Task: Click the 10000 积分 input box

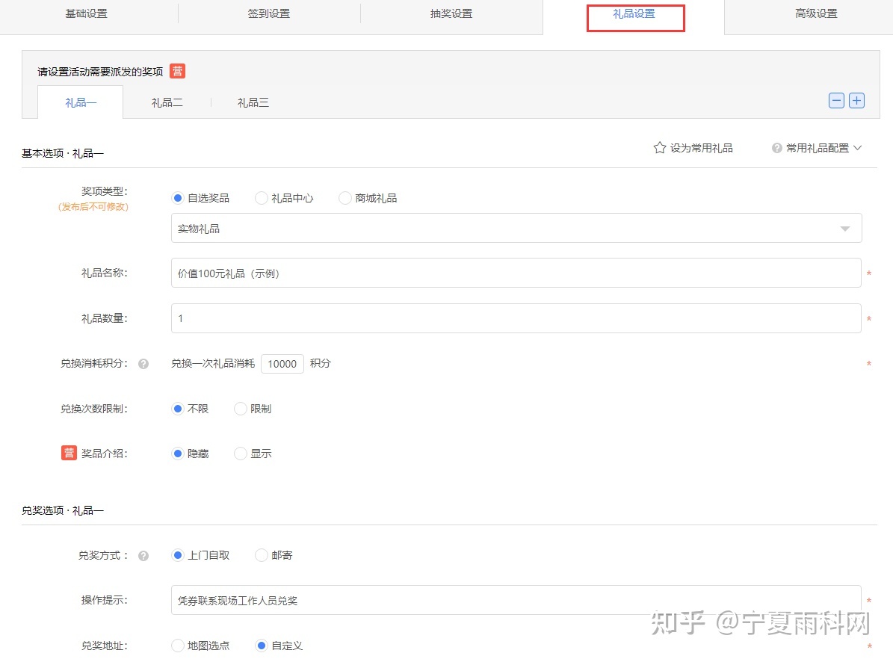Action: [282, 364]
